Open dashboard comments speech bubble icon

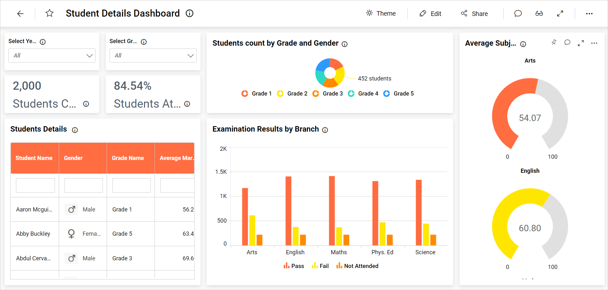pyautogui.click(x=518, y=13)
